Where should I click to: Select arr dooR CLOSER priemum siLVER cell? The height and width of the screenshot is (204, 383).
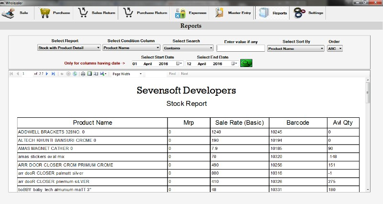click(92, 181)
